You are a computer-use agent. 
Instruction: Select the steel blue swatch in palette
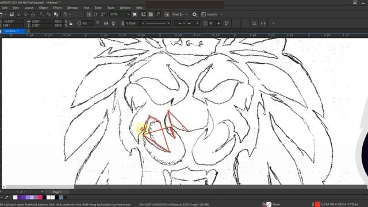point(61,197)
